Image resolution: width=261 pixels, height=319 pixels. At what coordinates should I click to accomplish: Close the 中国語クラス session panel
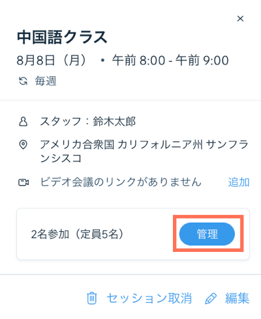240,19
